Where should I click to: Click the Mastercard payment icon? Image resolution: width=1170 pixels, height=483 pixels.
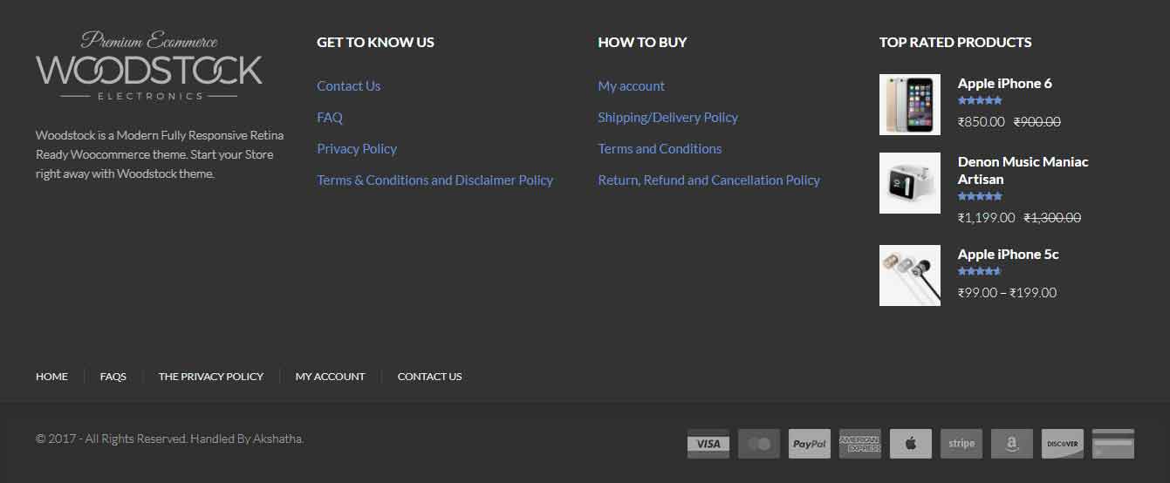tap(758, 444)
